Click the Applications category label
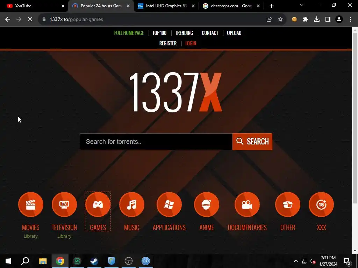358x268 pixels. 169,228
